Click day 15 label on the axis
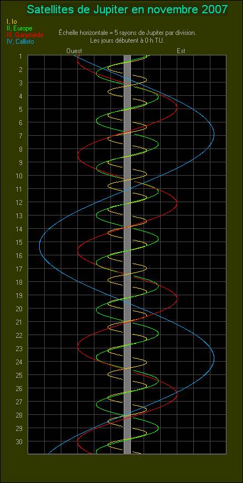Viewport: 243px width, 483px height. click(19, 242)
